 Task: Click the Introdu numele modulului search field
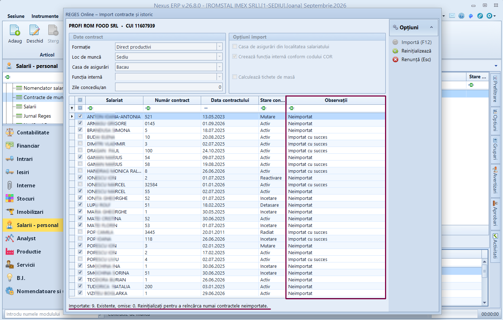52,314
